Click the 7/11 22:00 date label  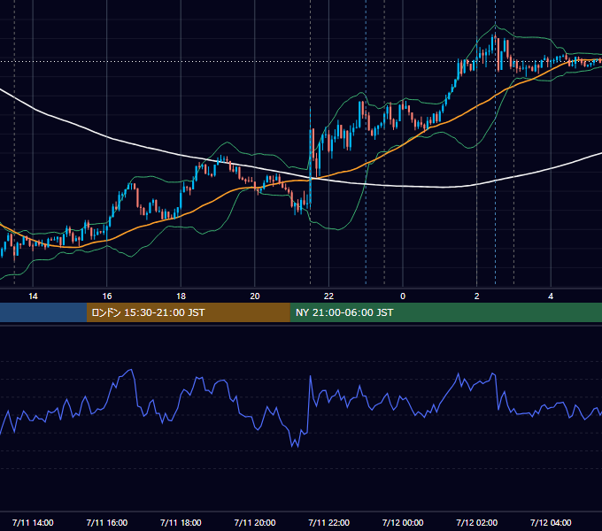click(x=328, y=522)
